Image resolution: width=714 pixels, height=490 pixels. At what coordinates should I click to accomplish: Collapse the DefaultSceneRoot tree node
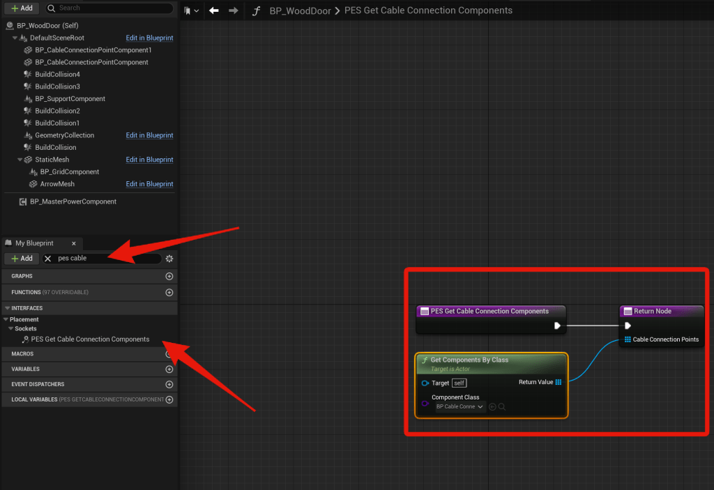point(15,38)
